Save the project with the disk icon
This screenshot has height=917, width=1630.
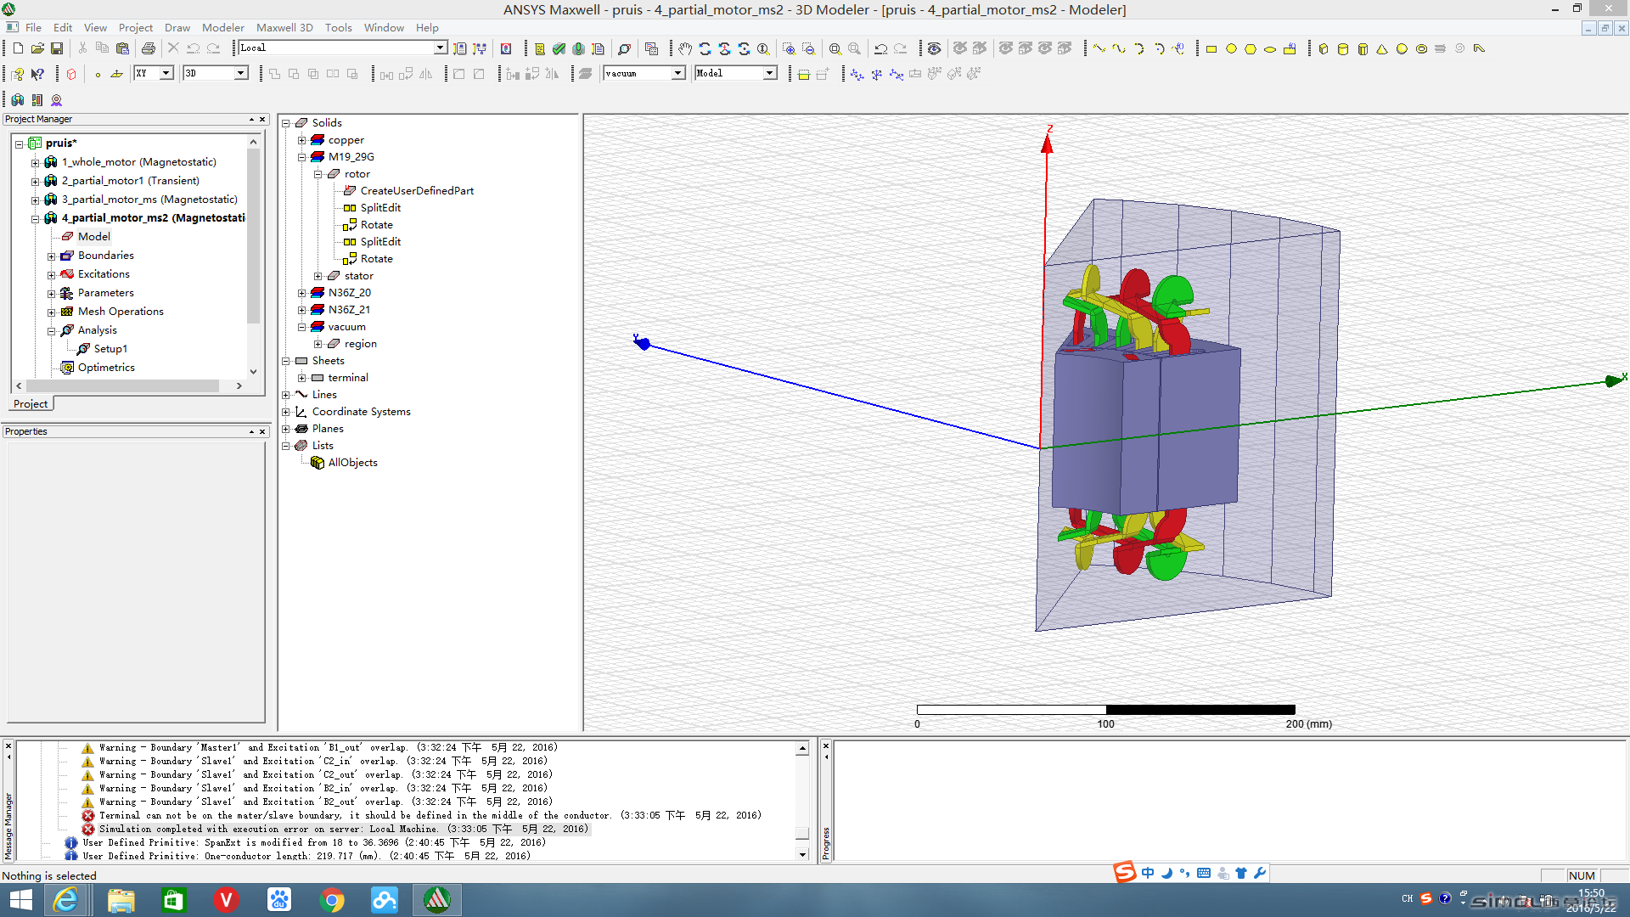pyautogui.click(x=57, y=48)
